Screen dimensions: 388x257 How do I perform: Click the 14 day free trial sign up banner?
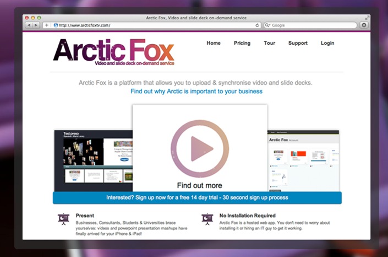tap(197, 197)
